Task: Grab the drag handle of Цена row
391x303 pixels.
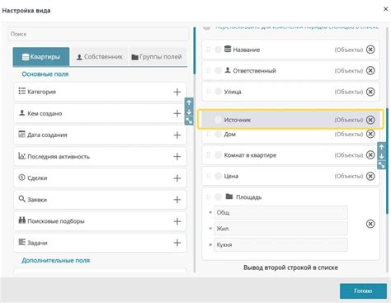Action: coord(208,176)
